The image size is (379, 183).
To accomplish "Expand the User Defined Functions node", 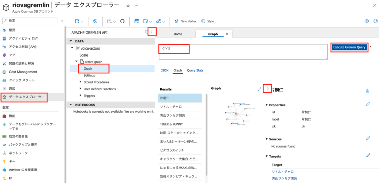I will [x=81, y=89].
